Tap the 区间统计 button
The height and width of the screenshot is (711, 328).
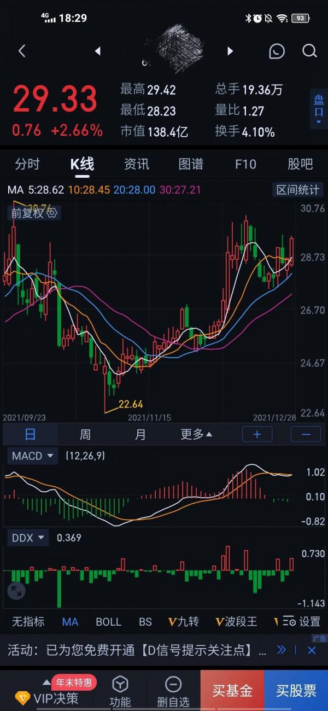click(298, 190)
